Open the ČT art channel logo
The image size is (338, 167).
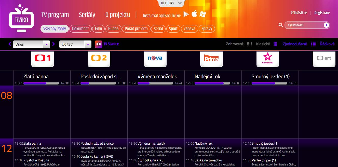click(x=324, y=59)
